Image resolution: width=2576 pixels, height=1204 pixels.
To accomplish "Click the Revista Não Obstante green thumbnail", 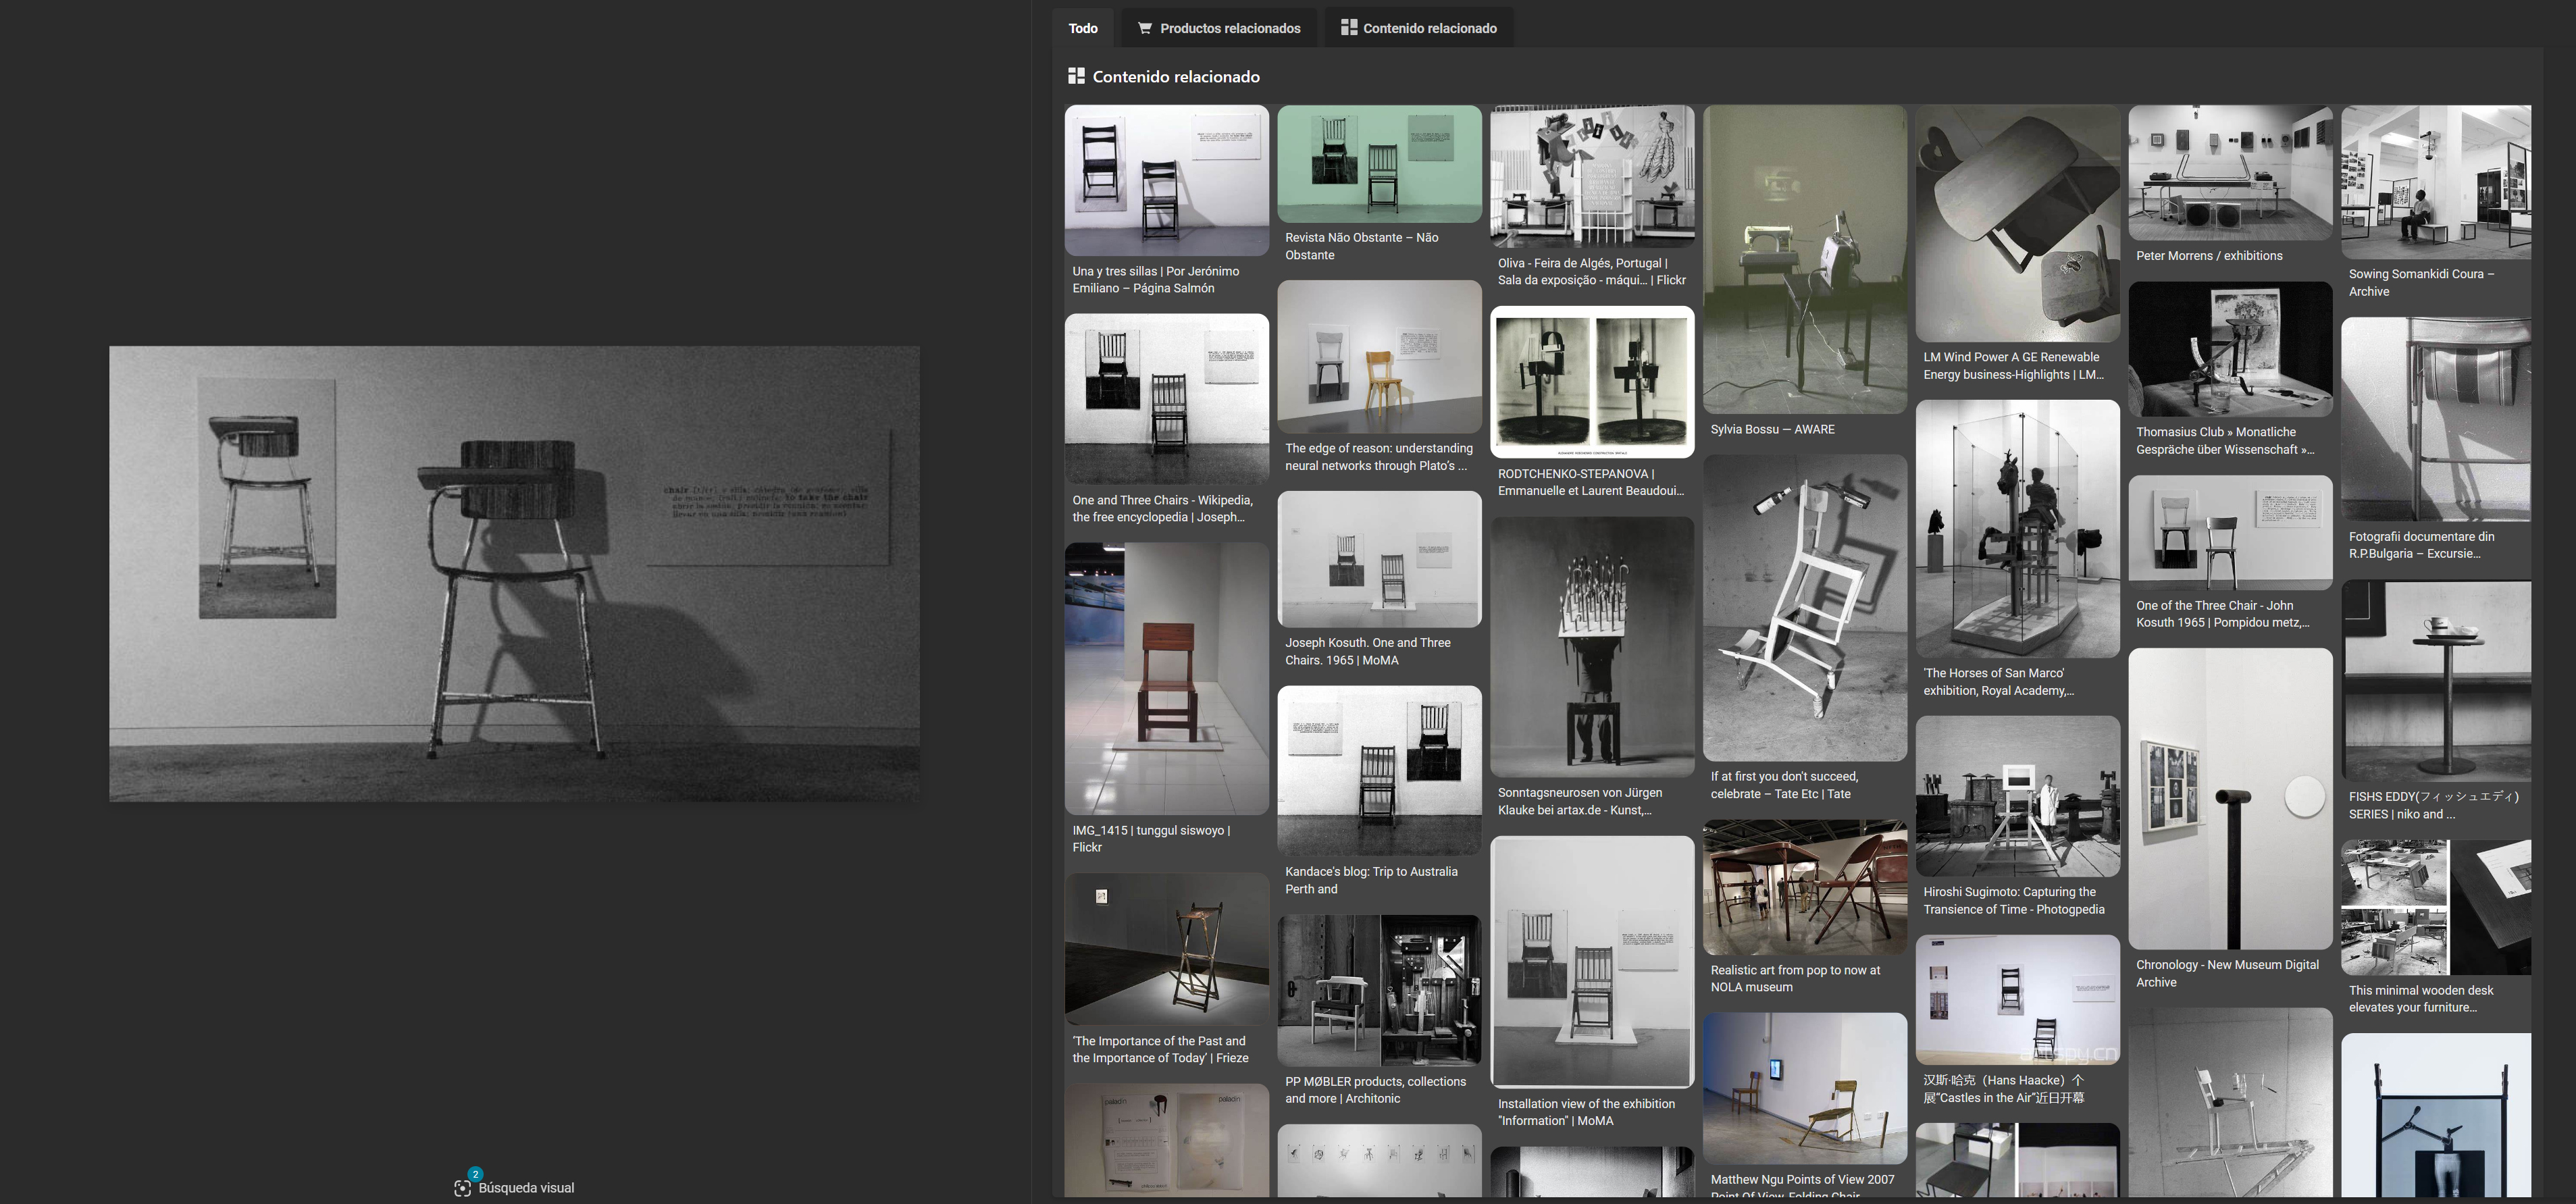I will pos(1379,164).
